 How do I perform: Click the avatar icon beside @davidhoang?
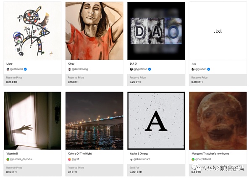tap(69, 69)
